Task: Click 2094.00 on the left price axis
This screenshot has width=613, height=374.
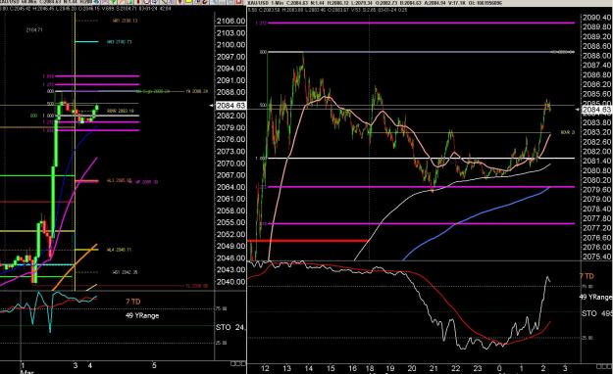Action: pyautogui.click(x=231, y=69)
